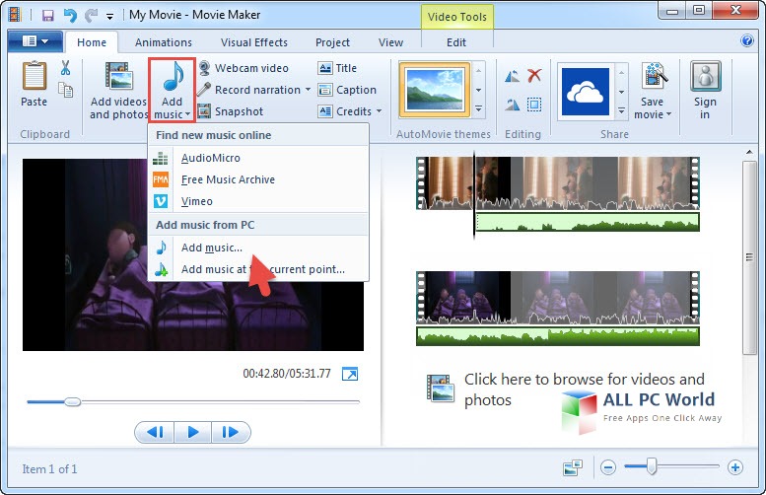
Task: Play the movie preview
Action: pos(193,432)
